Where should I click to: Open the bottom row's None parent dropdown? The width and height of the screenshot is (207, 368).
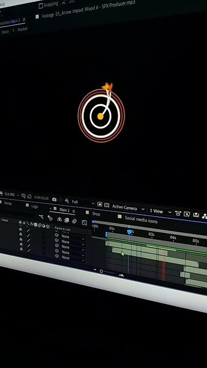click(x=73, y=259)
